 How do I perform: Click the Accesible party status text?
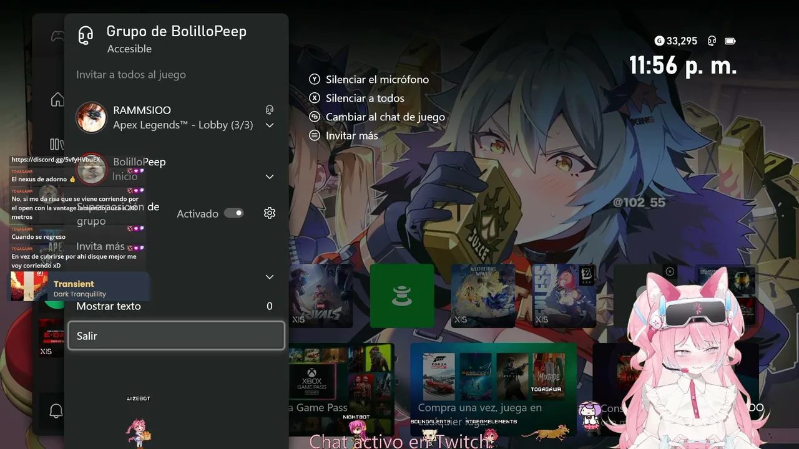129,49
